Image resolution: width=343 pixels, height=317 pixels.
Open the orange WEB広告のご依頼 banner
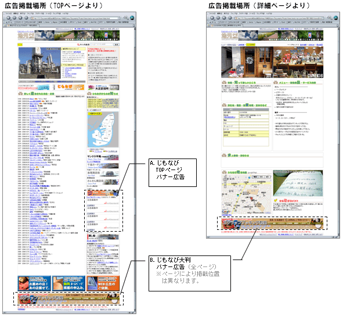[x=103, y=283]
